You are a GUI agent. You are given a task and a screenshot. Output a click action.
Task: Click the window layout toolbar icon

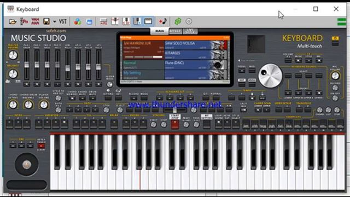148,21
